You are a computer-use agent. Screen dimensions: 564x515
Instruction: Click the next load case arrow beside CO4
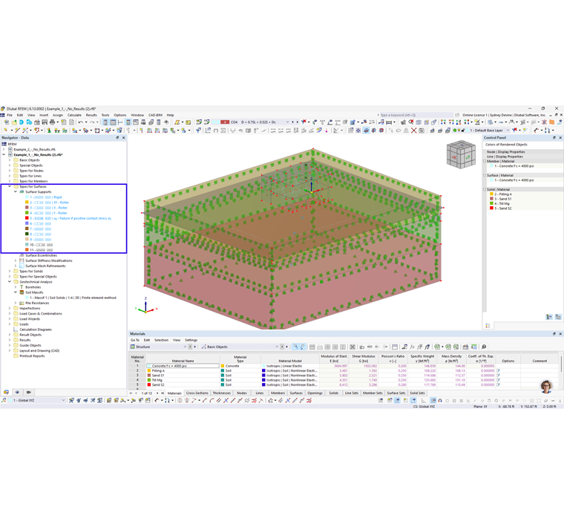(x=297, y=122)
